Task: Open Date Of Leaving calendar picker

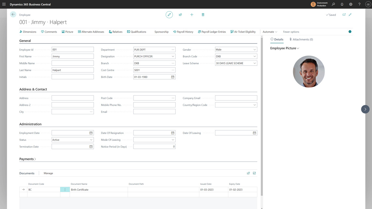Action: click(x=254, y=133)
